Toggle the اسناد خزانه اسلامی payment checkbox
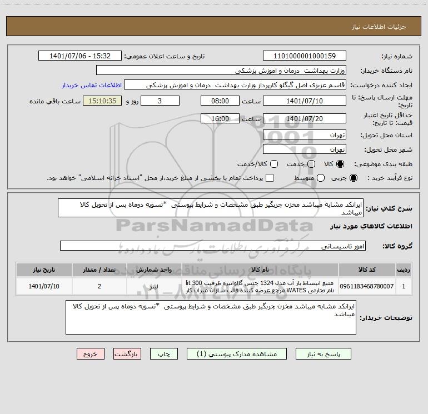428x414 pixels. (270, 178)
